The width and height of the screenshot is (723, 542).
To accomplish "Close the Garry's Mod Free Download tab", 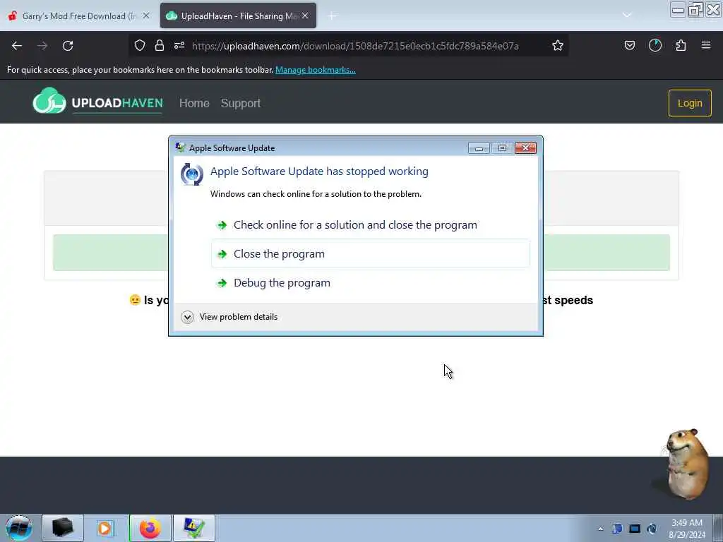I will coord(146,16).
